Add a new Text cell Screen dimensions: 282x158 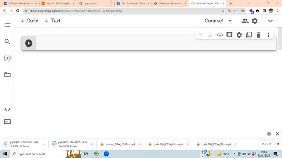pyautogui.click(x=53, y=21)
